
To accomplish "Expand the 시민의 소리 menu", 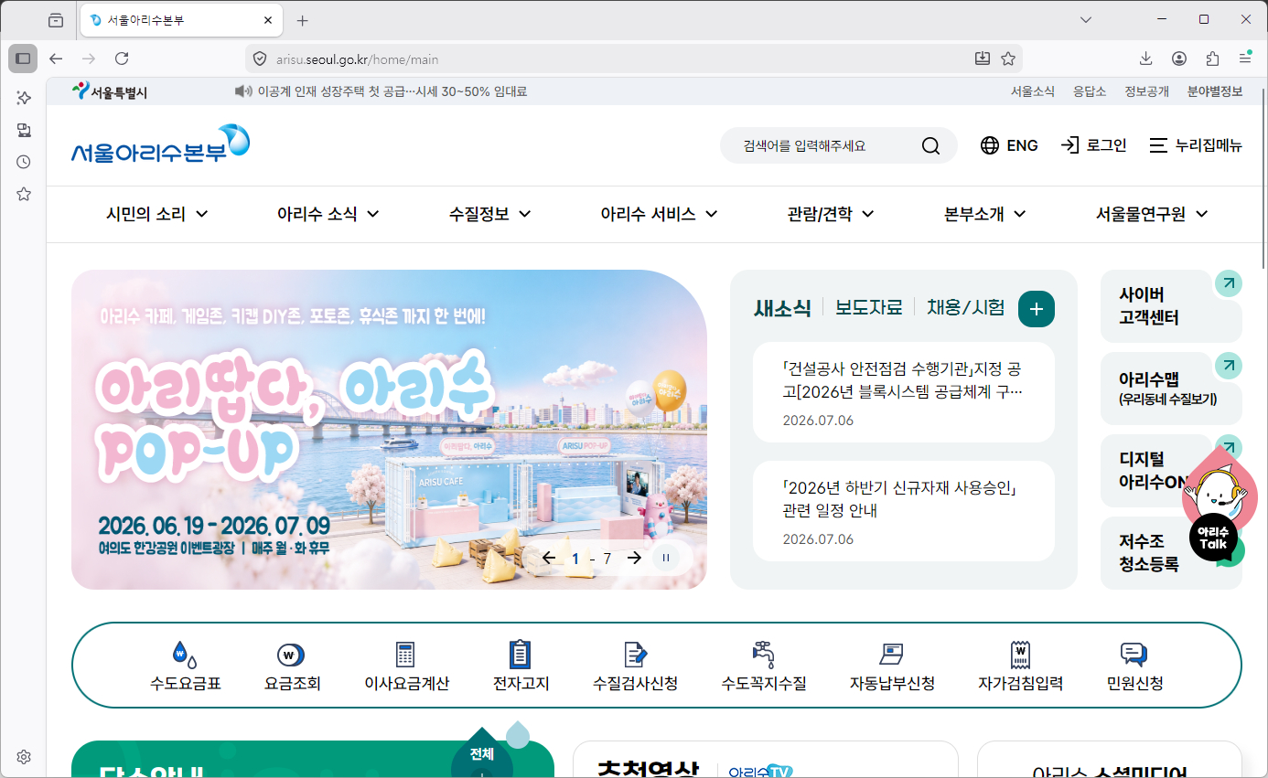I will point(157,214).
